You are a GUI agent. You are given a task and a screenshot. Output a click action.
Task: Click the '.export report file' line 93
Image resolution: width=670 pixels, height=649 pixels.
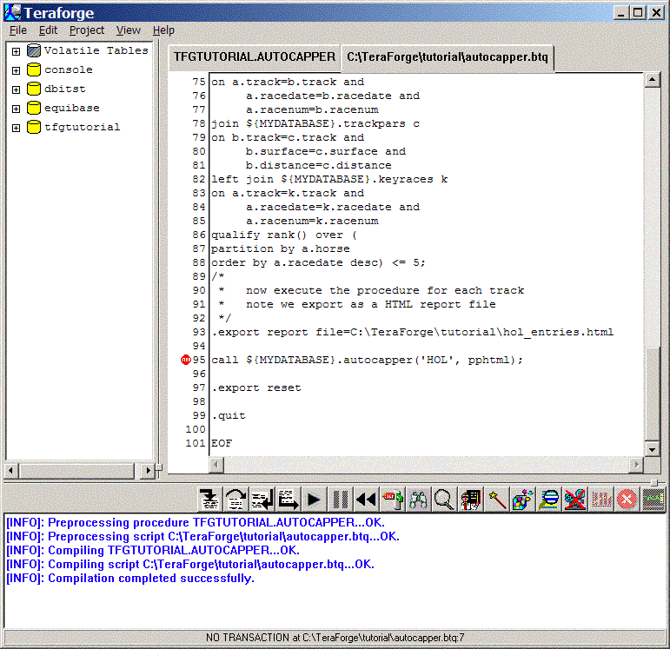coord(412,332)
